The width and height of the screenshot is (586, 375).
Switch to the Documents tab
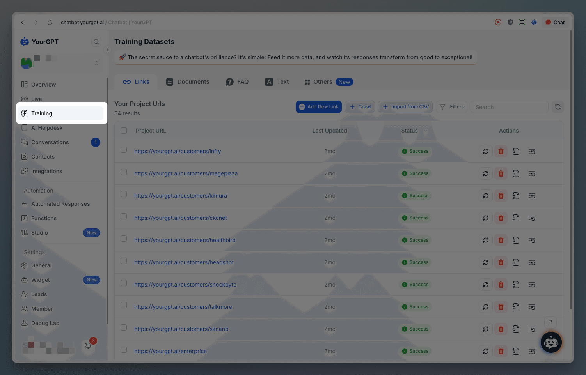188,82
